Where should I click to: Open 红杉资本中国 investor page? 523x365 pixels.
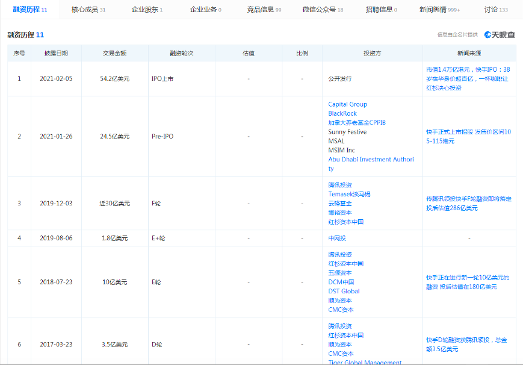point(346,222)
